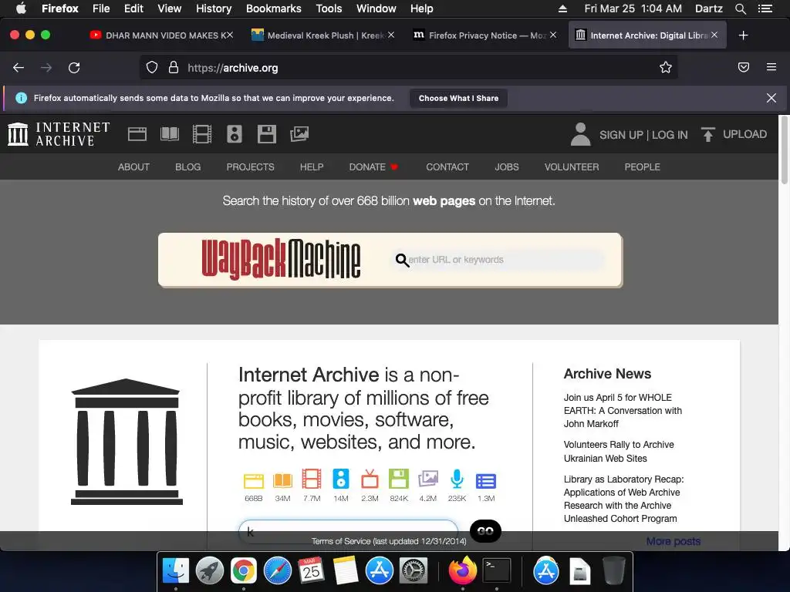
Task: Click the orange books 34M icon
Action: (x=282, y=481)
